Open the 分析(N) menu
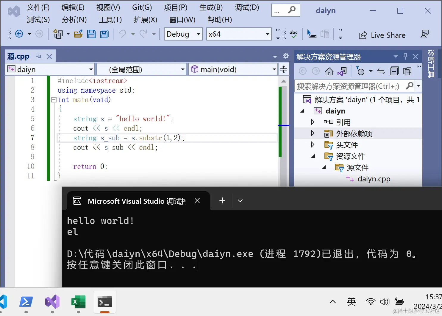Image resolution: width=442 pixels, height=316 pixels. [74, 20]
